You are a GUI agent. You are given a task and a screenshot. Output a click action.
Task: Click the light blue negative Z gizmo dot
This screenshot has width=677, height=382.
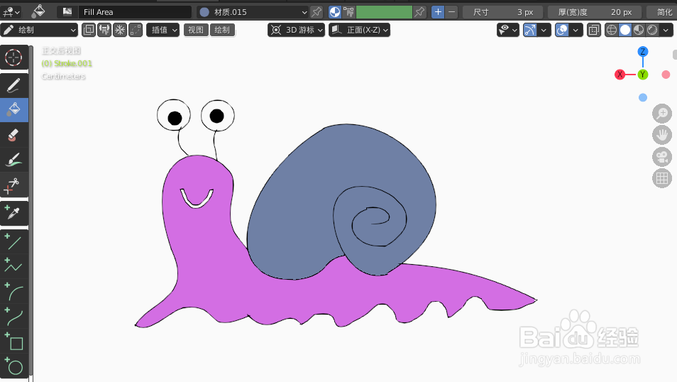(x=642, y=97)
